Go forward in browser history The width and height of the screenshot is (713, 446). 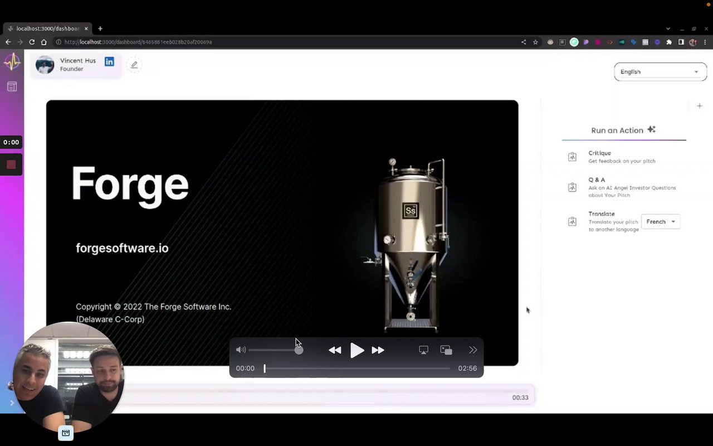point(20,42)
